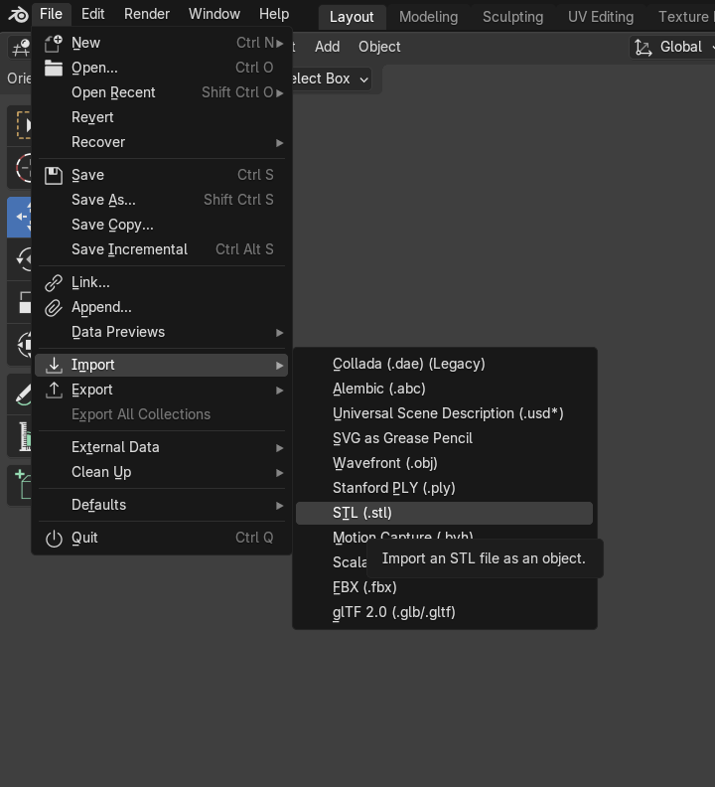
Task: Click the Blender logo icon
Action: [18, 14]
